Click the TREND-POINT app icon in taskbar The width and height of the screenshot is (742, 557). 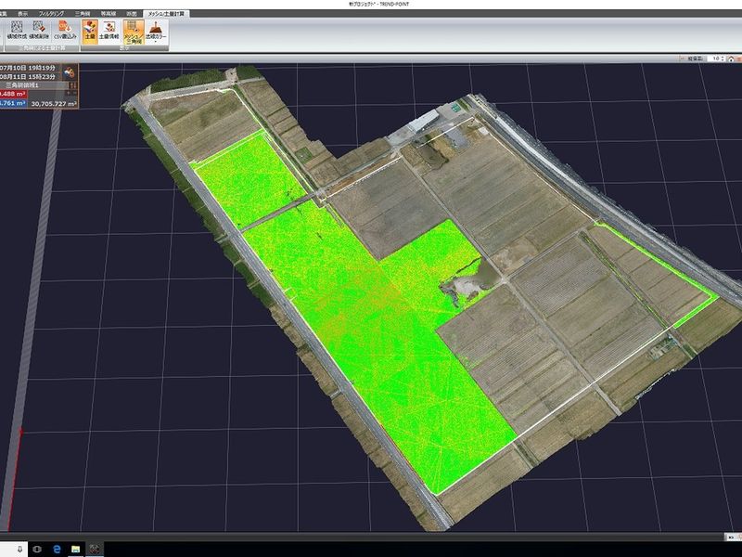(96, 549)
